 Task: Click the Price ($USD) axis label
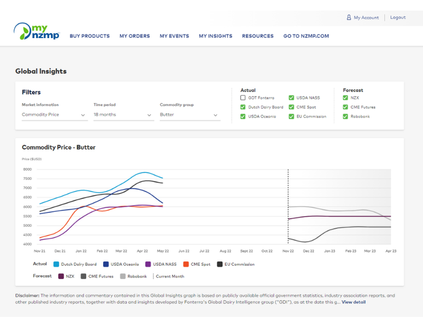coord(32,159)
